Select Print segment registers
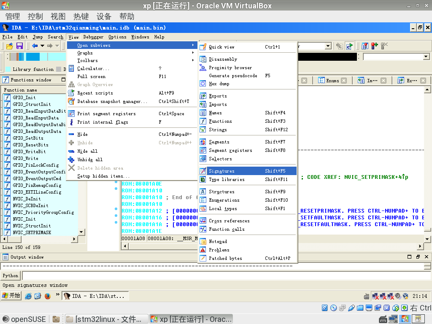 (132, 113)
